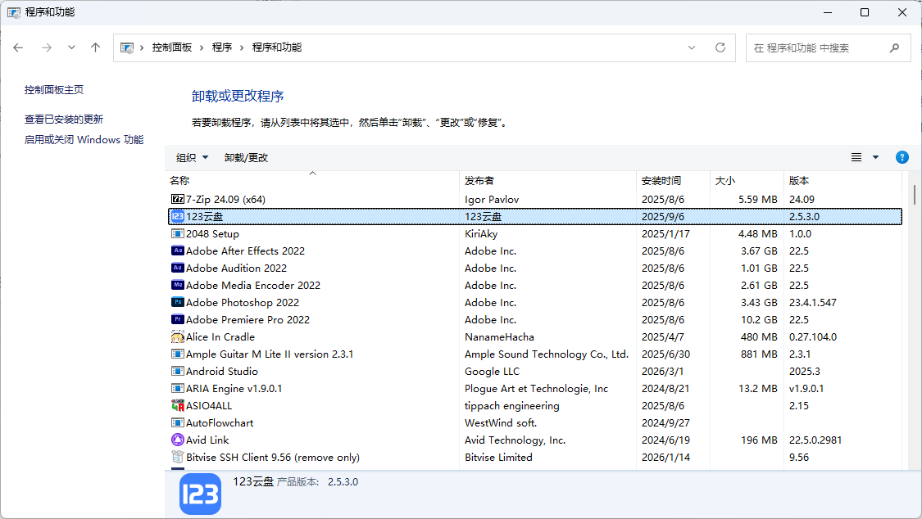Select the Adobe Premiere Pro 2022 icon

[x=177, y=320]
